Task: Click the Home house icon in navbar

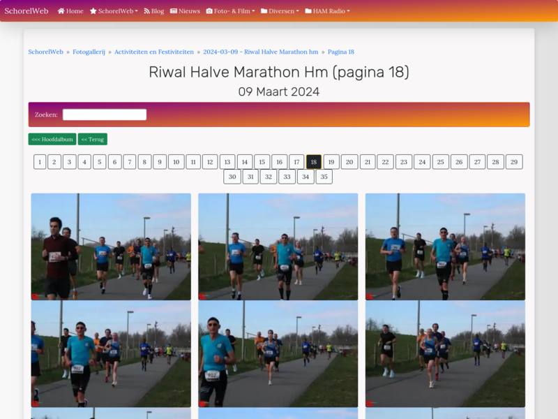Action: click(x=61, y=11)
